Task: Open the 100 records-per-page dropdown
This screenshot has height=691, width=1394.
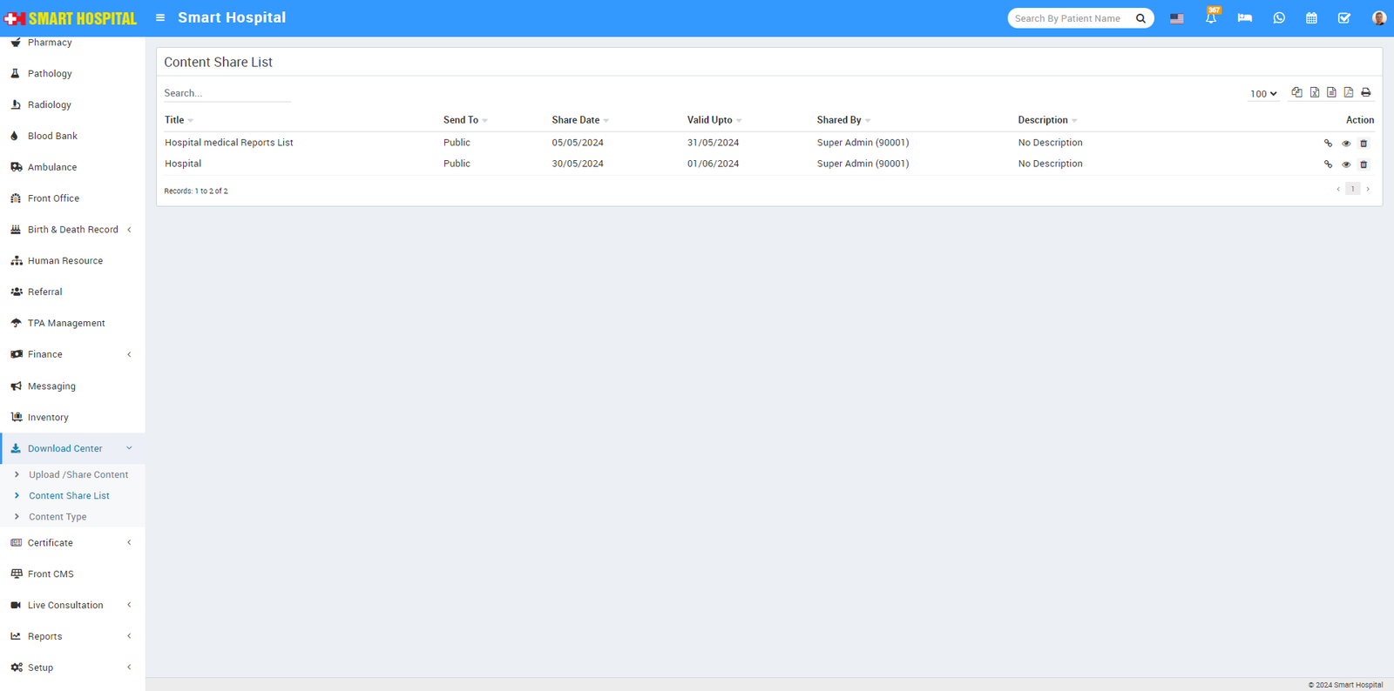Action: 1263,94
